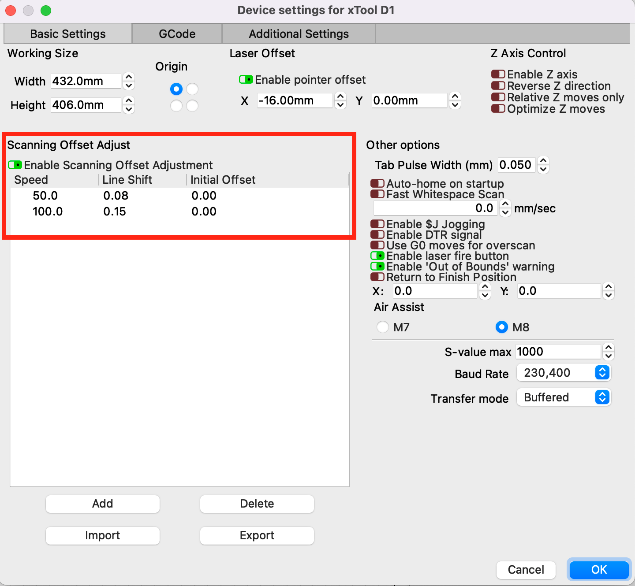Toggle Enable 'Out of Bounds' warning
The height and width of the screenshot is (586, 635).
pos(377,266)
